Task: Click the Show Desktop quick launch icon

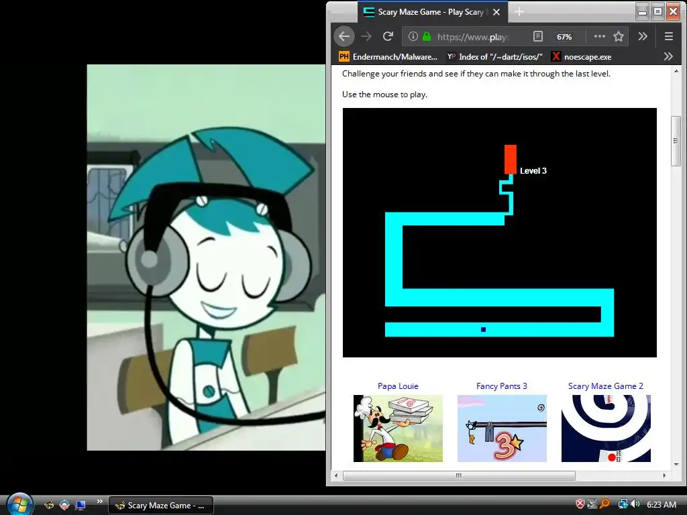Action: [x=81, y=505]
